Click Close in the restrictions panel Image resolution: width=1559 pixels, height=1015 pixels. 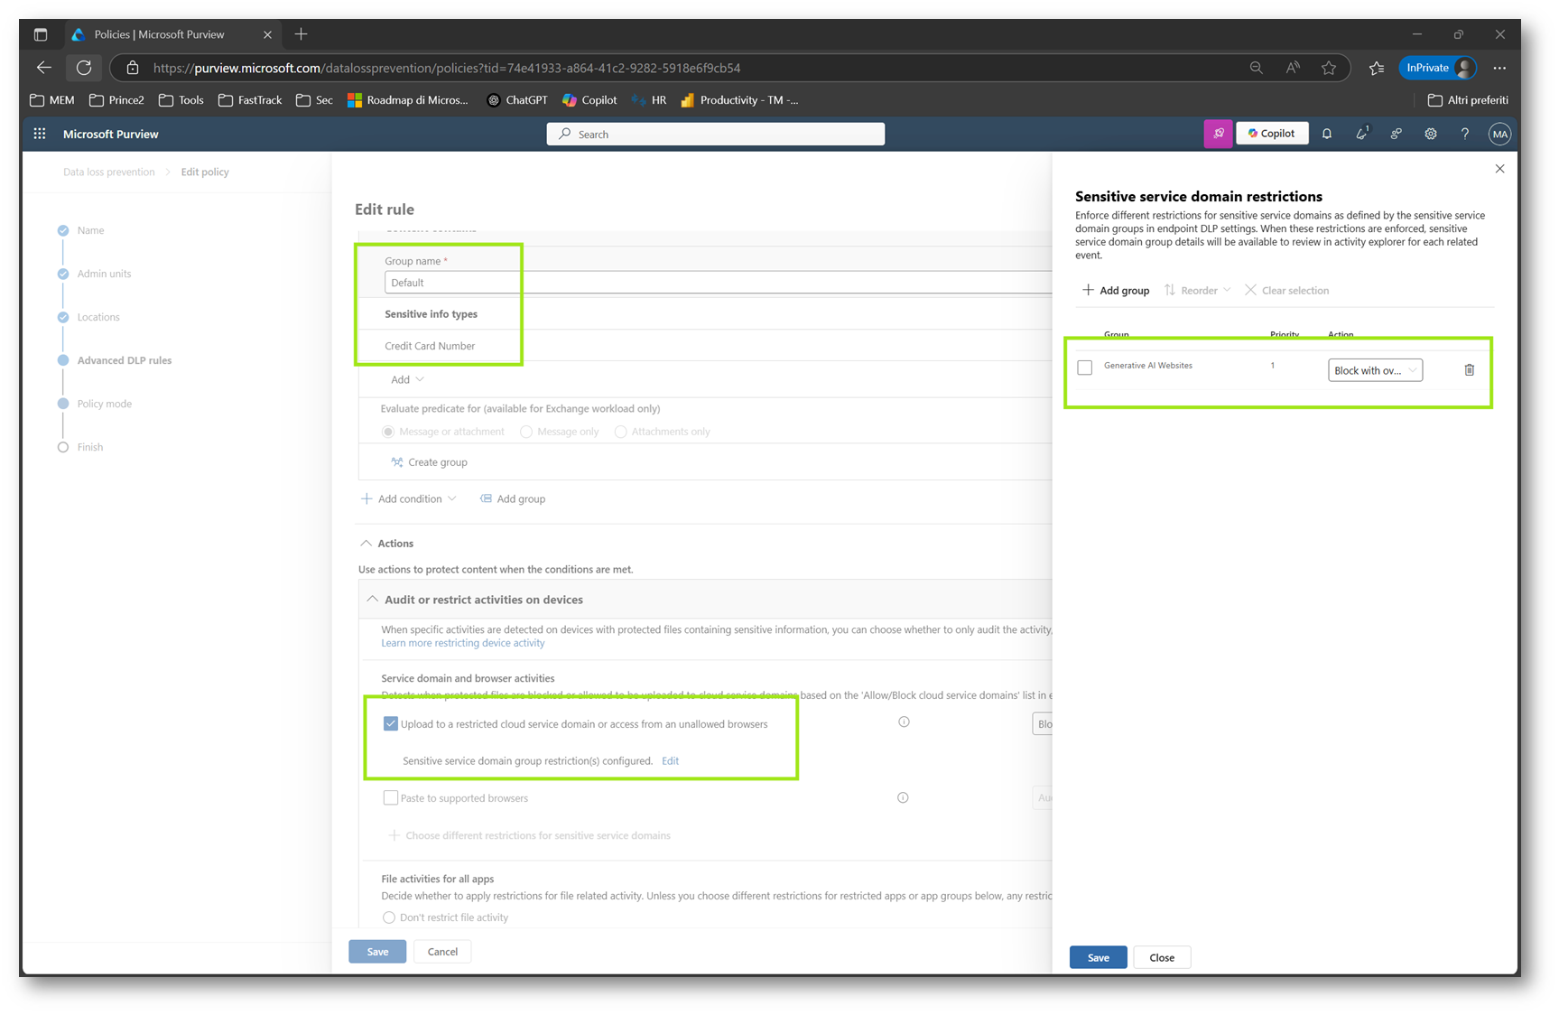tap(1162, 957)
